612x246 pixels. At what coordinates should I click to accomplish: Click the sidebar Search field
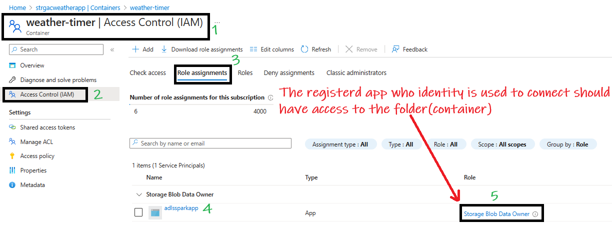[56, 49]
